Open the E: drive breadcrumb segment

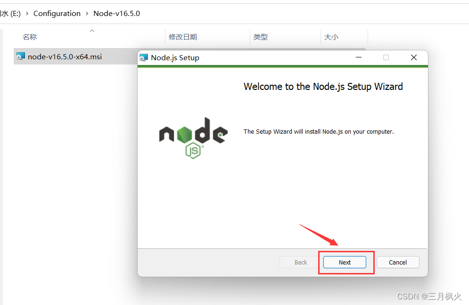[x=10, y=14]
